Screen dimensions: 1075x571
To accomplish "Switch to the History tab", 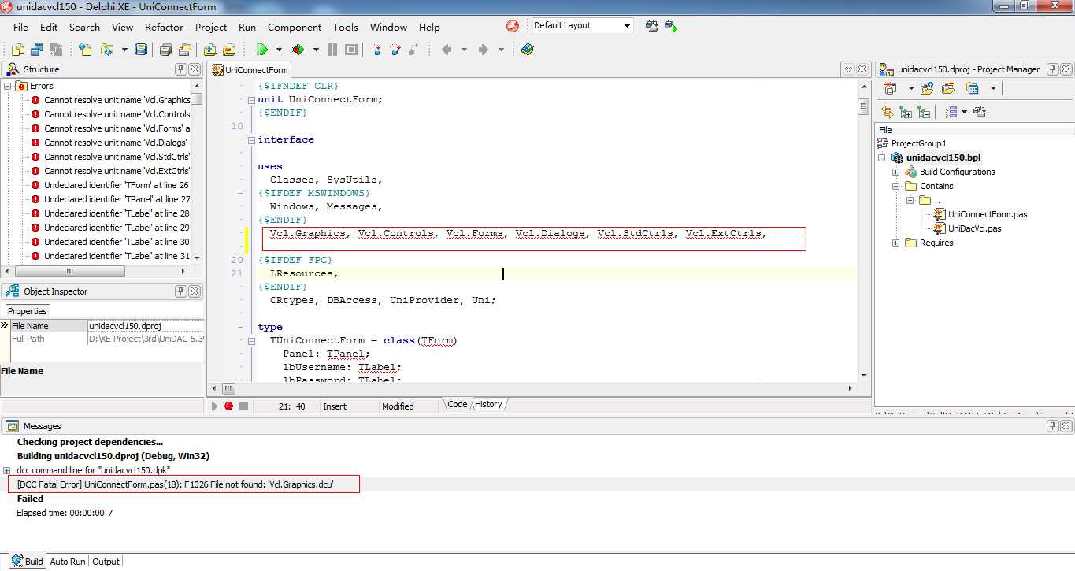I will 488,404.
